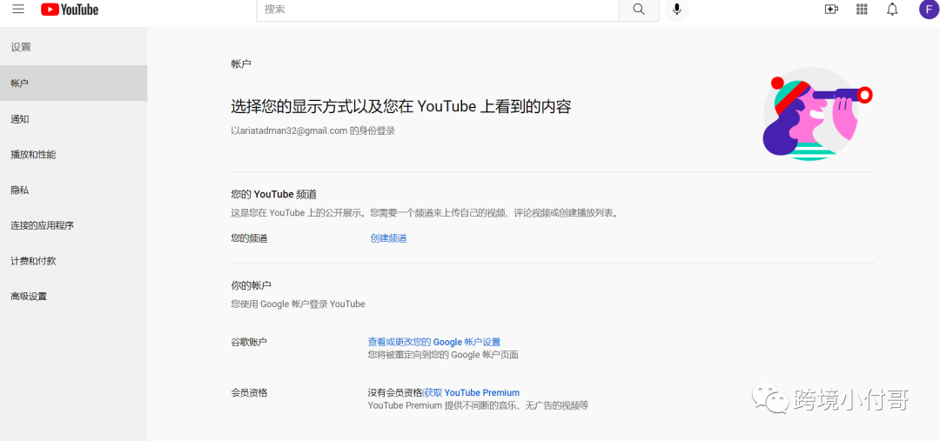Viewport: 940px width, 441px height.
Task: Click the 这是您在 YouTube 上的公开展示 description
Action: tap(425, 213)
